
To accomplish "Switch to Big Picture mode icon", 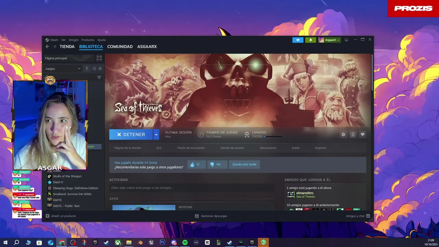I will (346, 40).
